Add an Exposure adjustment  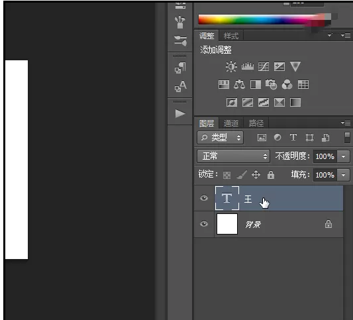(279, 67)
